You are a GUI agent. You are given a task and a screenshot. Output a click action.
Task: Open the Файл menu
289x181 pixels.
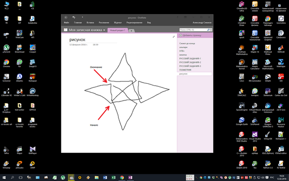pyautogui.click(x=66, y=23)
